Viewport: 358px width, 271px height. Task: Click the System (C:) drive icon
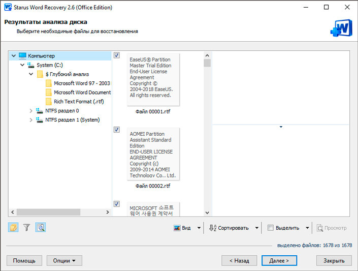tap(31, 65)
